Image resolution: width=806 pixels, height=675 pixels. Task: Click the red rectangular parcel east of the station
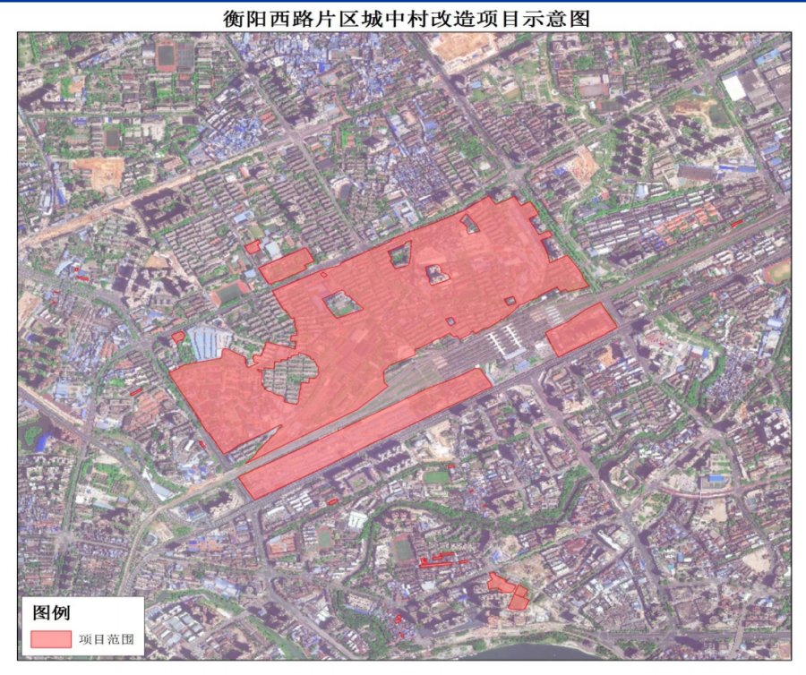[x=580, y=329]
